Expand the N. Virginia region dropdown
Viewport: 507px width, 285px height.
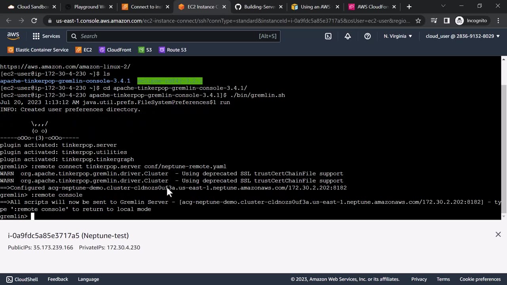pyautogui.click(x=398, y=36)
